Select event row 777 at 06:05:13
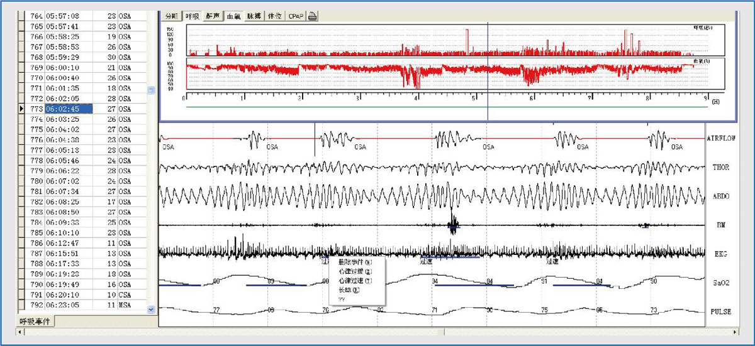 [82, 150]
